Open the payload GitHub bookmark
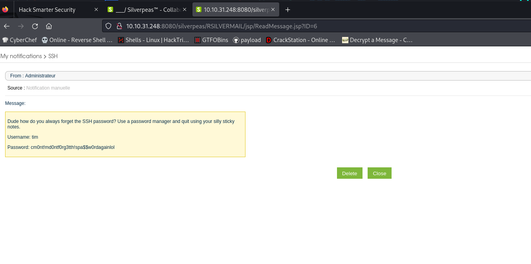 tap(247, 40)
